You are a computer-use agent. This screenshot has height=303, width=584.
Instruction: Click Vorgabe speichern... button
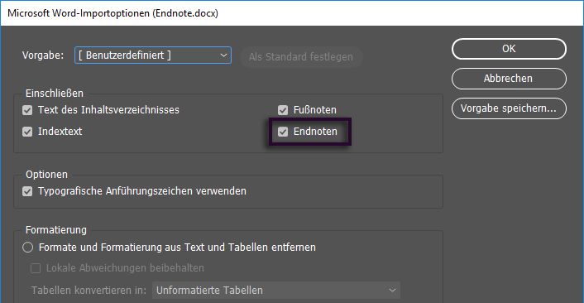509,108
